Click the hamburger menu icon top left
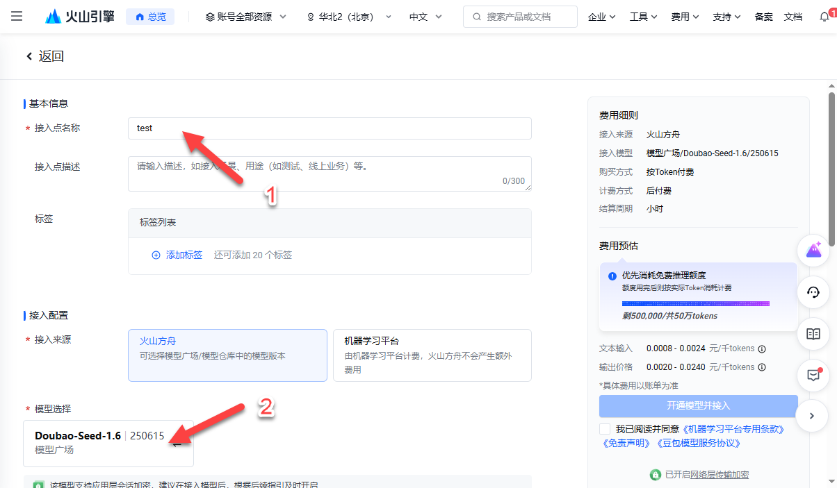Image resolution: width=837 pixels, height=488 pixels. (x=17, y=17)
